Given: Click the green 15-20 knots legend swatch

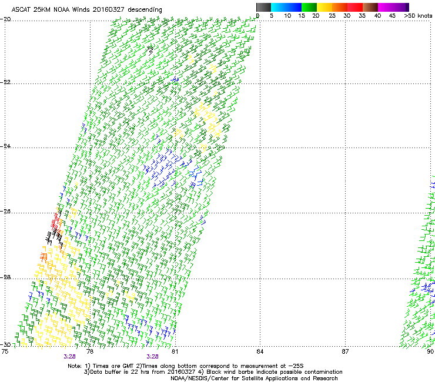Looking at the screenshot, I should click(x=309, y=7).
